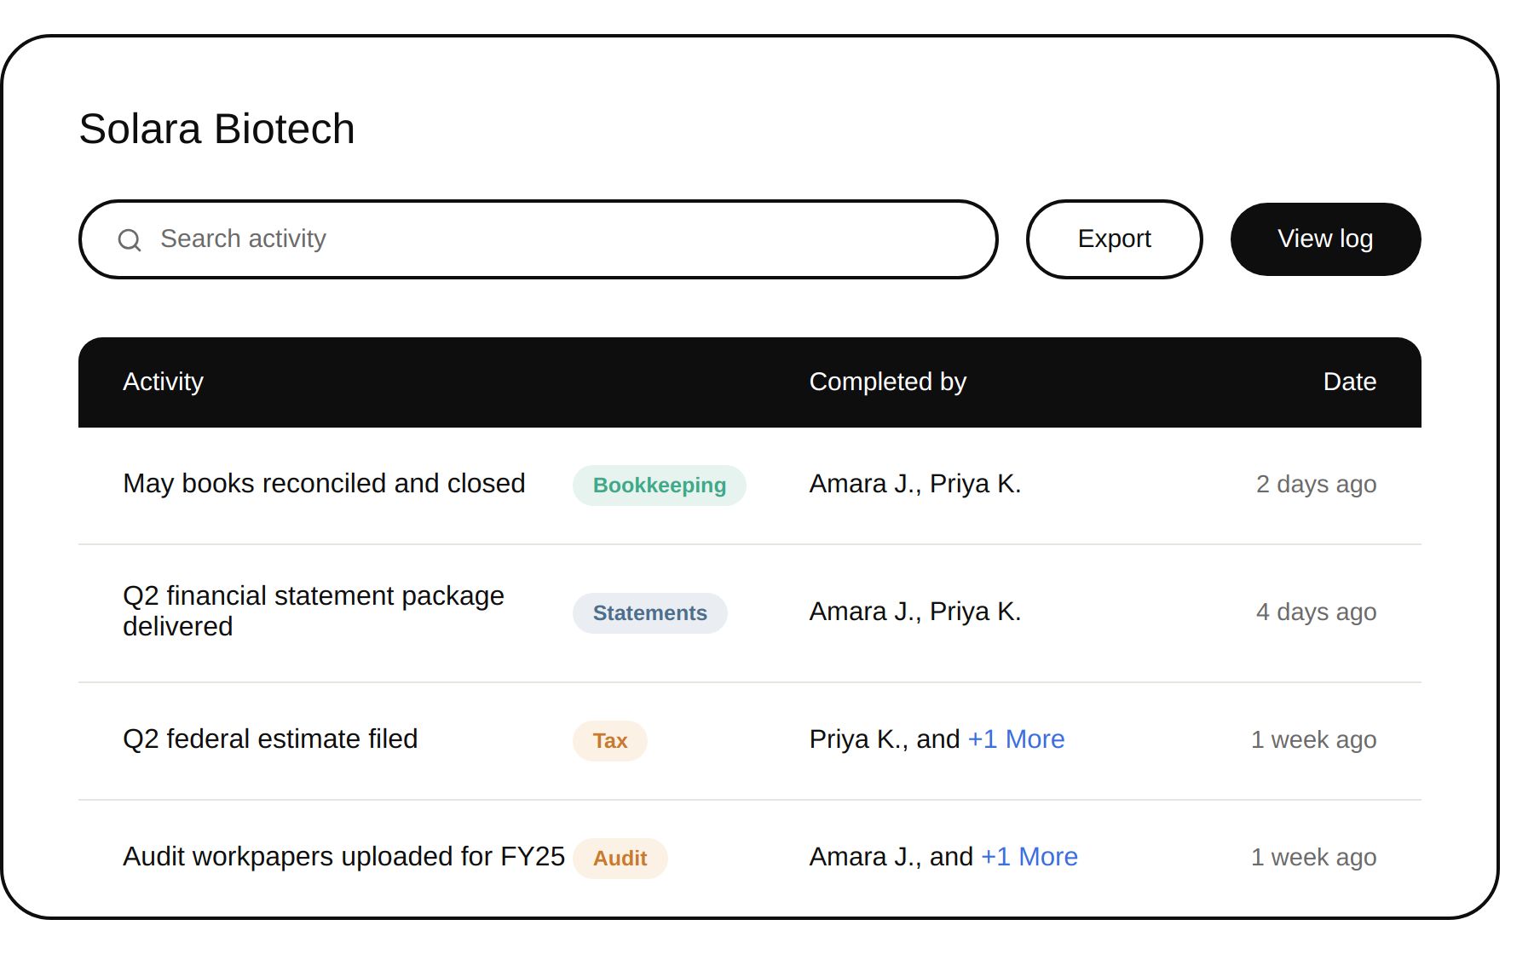Open Q2 financial statement package delivered entry

click(x=314, y=612)
